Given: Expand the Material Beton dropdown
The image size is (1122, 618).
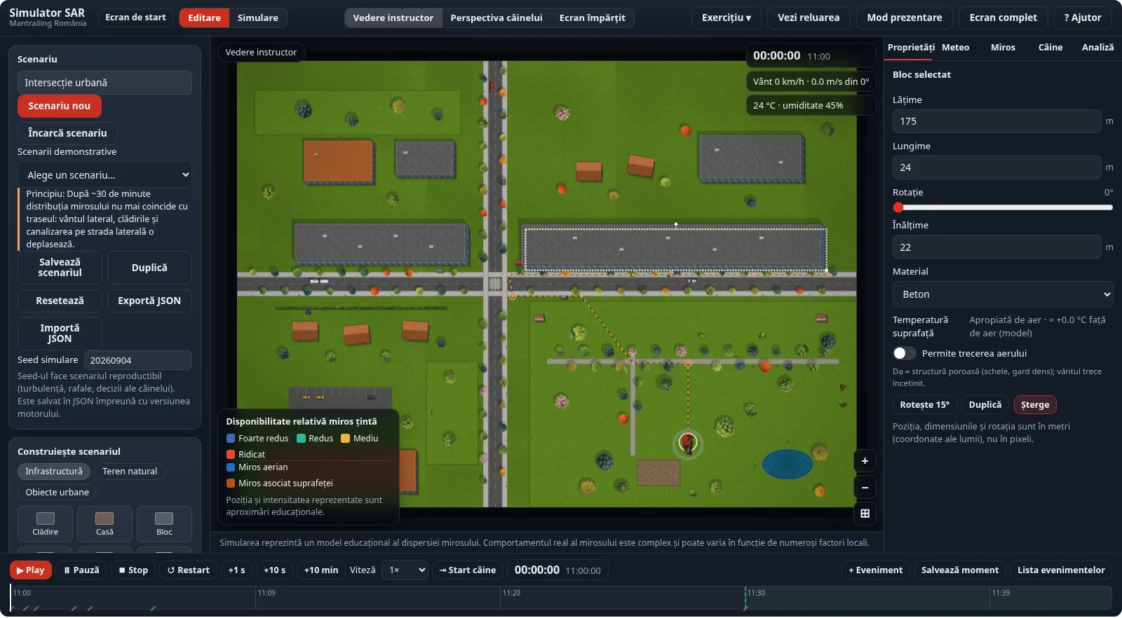Looking at the screenshot, I should [x=1003, y=294].
